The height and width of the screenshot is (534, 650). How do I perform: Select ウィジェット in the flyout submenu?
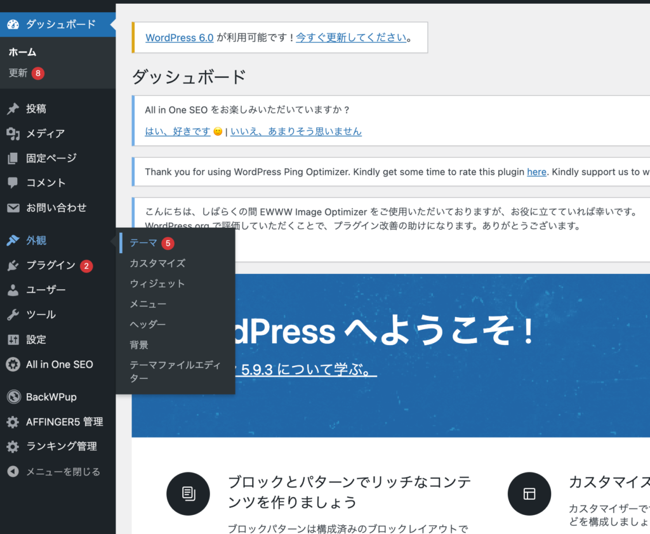click(157, 283)
